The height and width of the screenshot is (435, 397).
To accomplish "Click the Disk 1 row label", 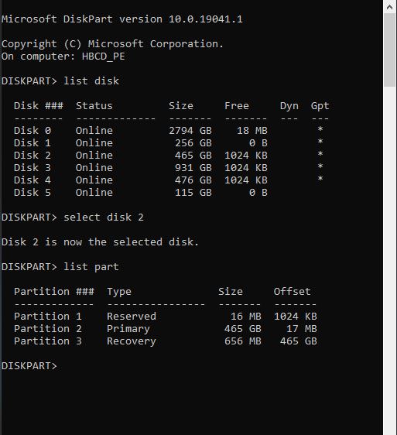I will point(33,143).
